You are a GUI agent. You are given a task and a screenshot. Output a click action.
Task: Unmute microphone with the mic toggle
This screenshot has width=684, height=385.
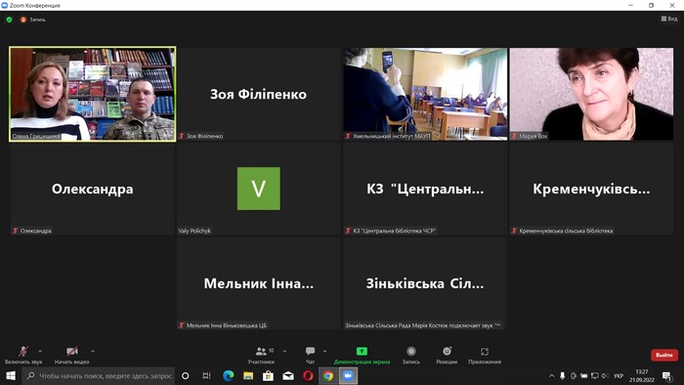click(x=23, y=351)
